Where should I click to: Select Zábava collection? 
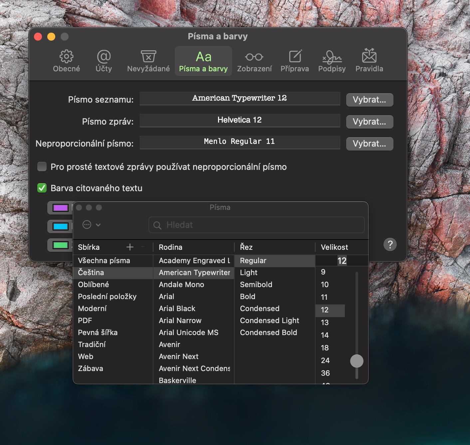[113, 368]
